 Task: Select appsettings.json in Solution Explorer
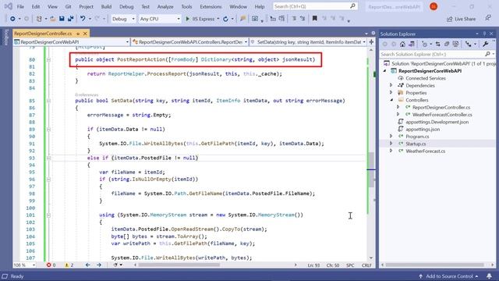coord(423,130)
